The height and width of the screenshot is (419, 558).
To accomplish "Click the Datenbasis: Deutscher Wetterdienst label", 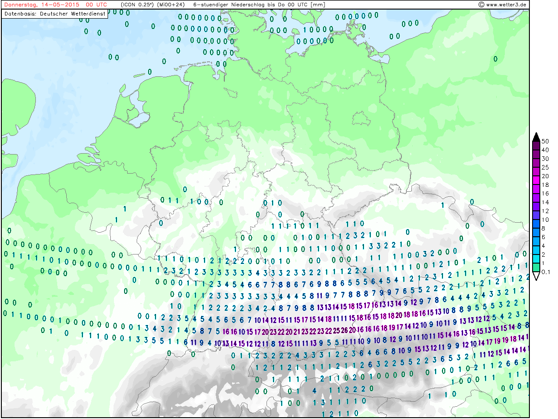I will 55,14.
